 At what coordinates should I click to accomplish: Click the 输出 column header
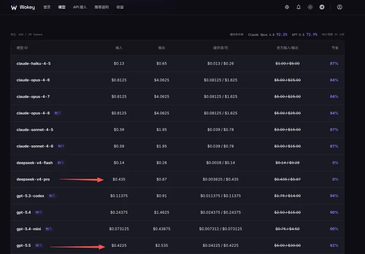click(x=162, y=48)
